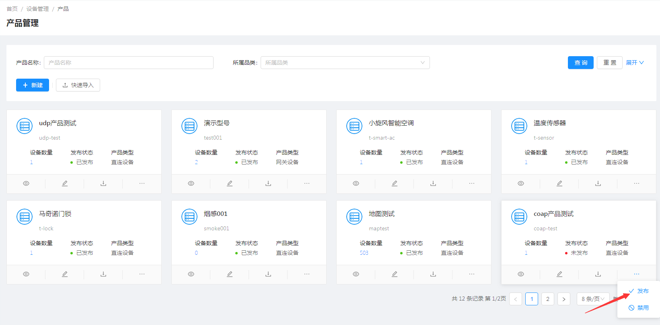Click the download icon on 小旋风智能空调 card

[433, 183]
